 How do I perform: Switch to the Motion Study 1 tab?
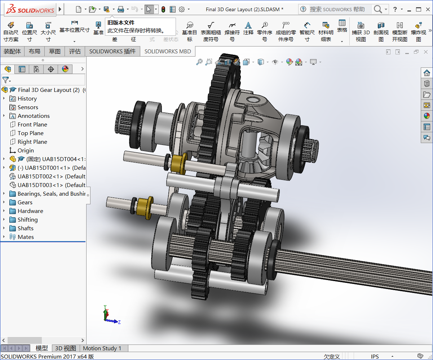(102, 348)
